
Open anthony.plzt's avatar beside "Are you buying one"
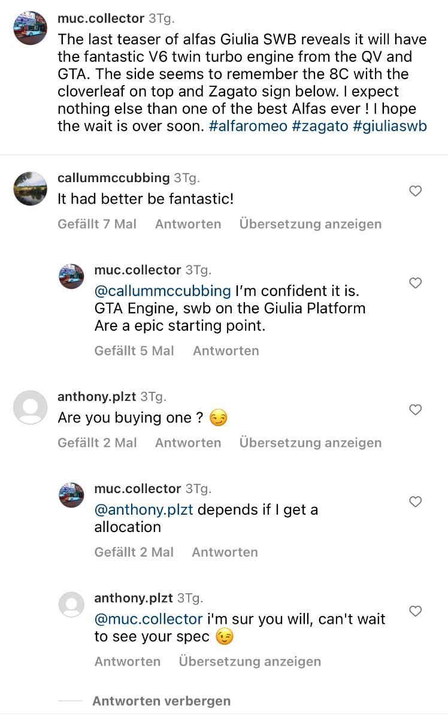coord(30,407)
